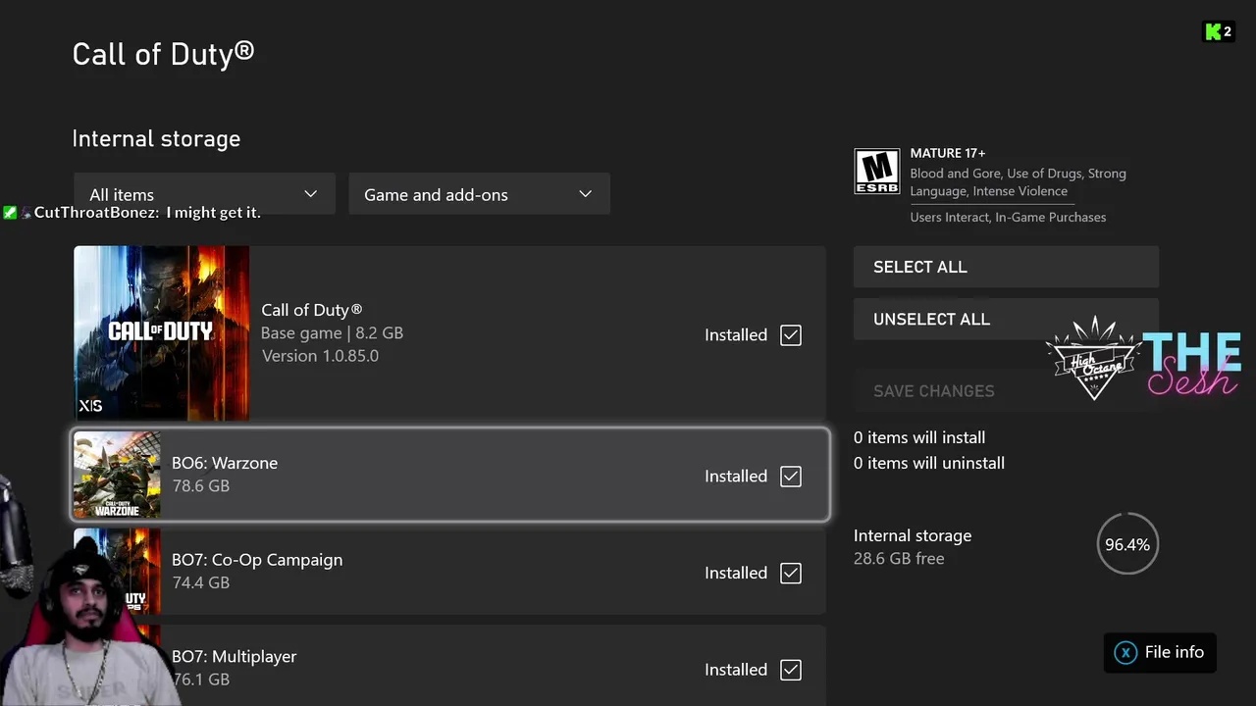The image size is (1256, 706).
Task: Click the High Octane logo
Action: (1093, 359)
